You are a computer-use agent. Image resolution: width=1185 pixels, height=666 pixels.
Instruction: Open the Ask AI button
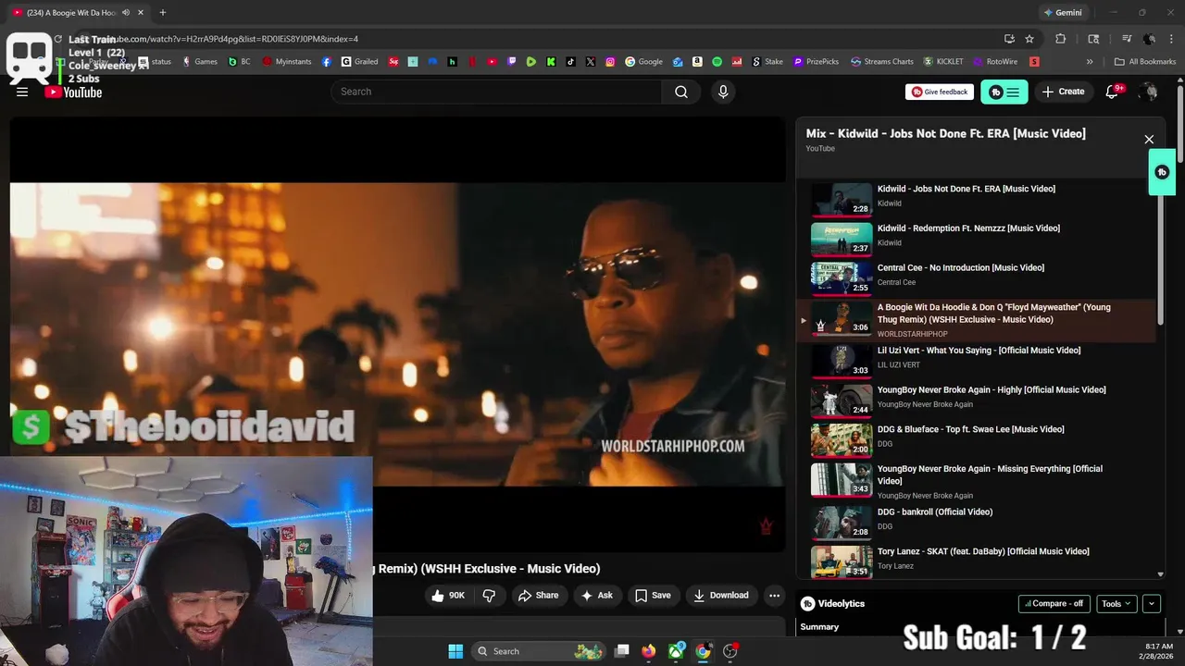(597, 595)
